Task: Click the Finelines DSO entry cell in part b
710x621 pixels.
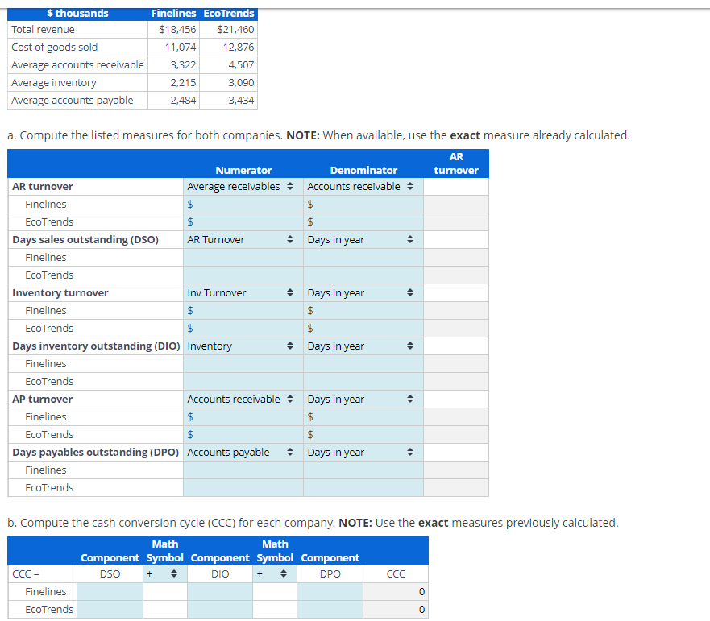Action: click(110, 591)
